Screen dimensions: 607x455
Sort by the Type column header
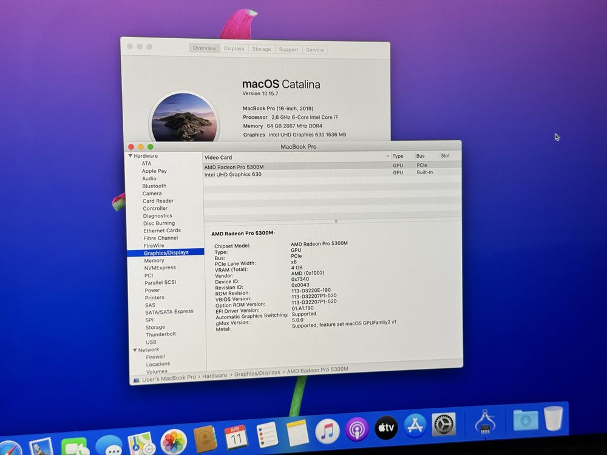[x=398, y=157]
